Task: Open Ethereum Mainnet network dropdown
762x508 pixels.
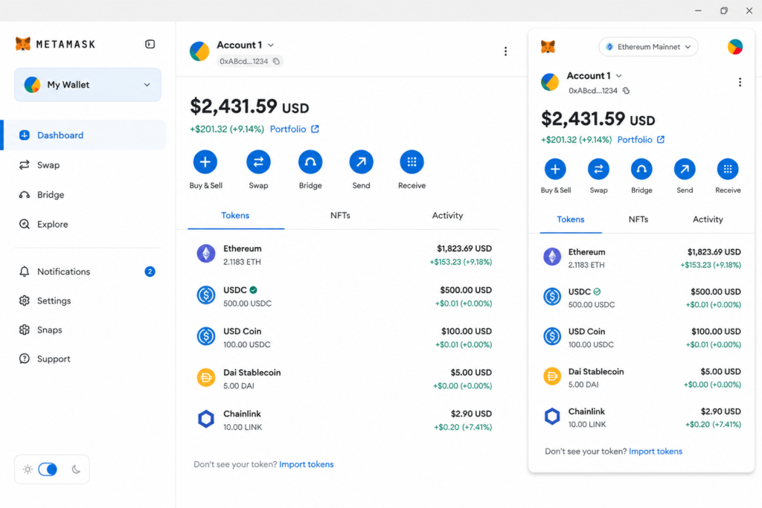Action: tap(648, 47)
